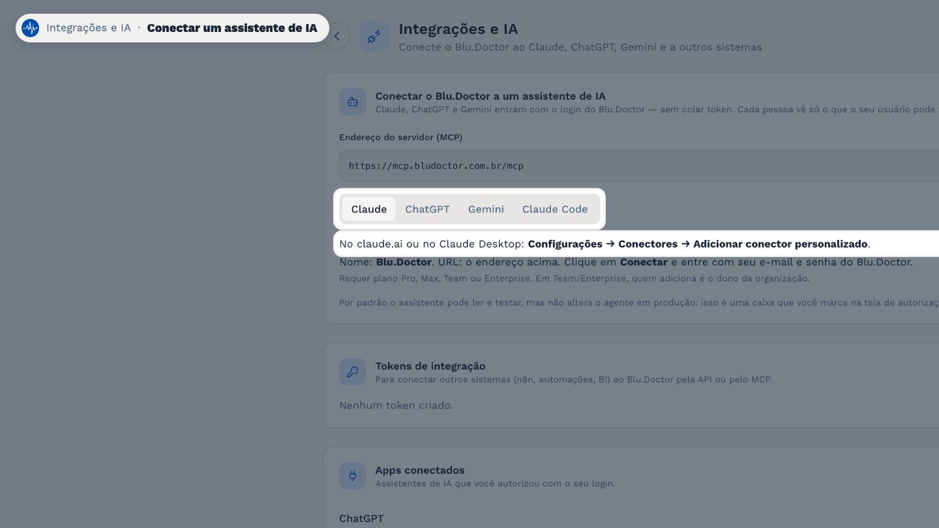Viewport: 939px width, 528px height.
Task: Click the back arrow button
Action: pyautogui.click(x=337, y=37)
